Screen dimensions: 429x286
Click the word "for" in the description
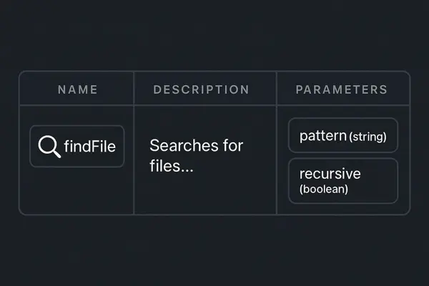232,147
